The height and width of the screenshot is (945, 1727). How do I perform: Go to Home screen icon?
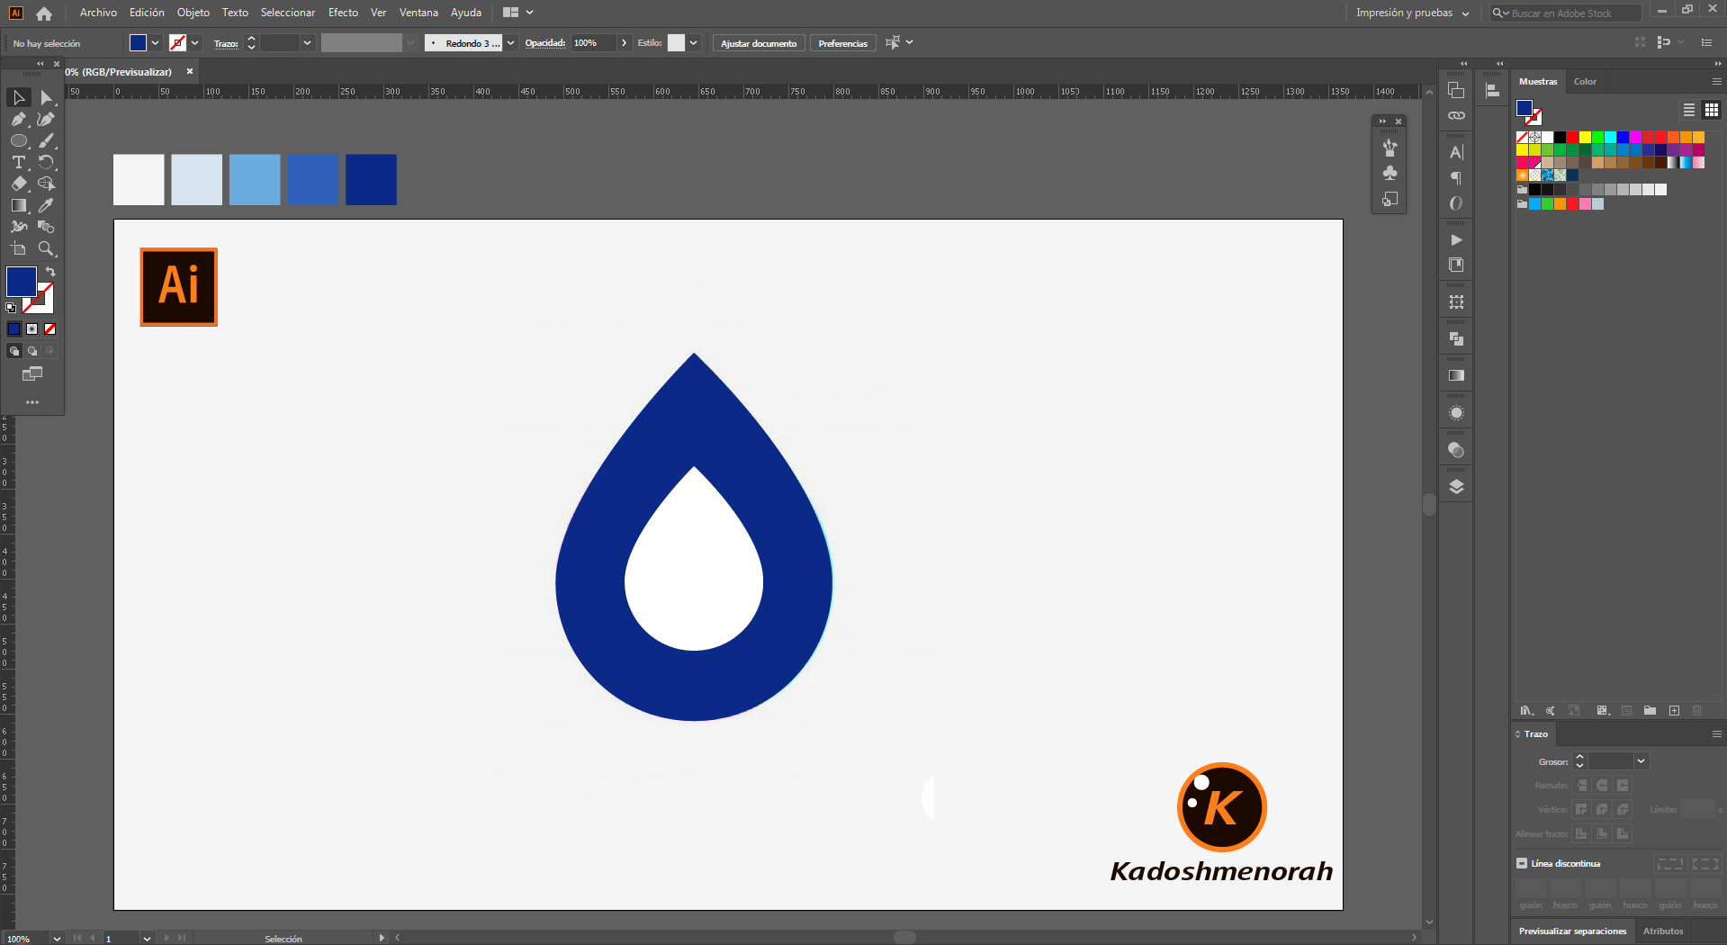(44, 13)
